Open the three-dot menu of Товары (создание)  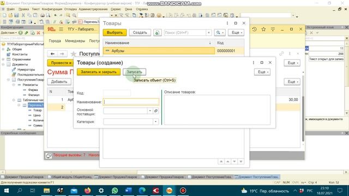253,63
